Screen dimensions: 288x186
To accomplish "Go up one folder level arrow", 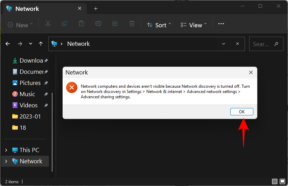I will [x=41, y=44].
